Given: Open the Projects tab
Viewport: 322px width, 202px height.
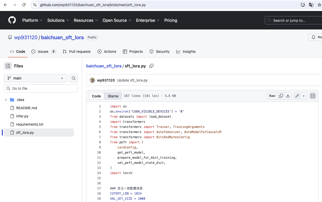Looking at the screenshot, I should coord(133,52).
